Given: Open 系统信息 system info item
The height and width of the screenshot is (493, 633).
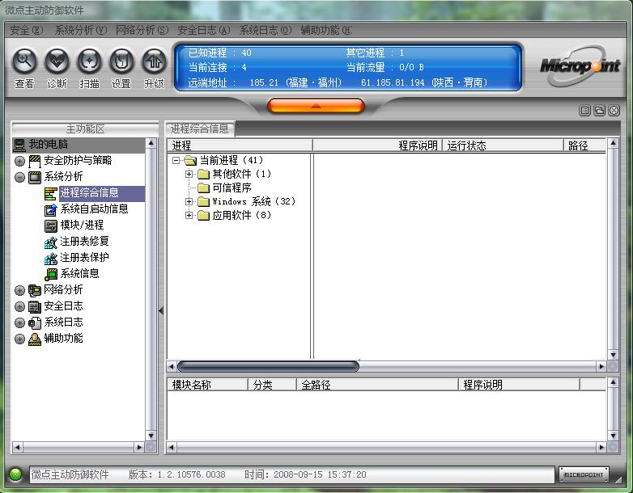Looking at the screenshot, I should point(79,273).
